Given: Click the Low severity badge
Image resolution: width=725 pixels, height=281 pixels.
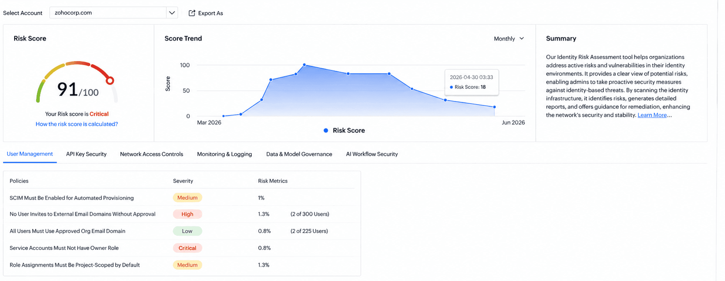Looking at the screenshot, I should pyautogui.click(x=187, y=231).
